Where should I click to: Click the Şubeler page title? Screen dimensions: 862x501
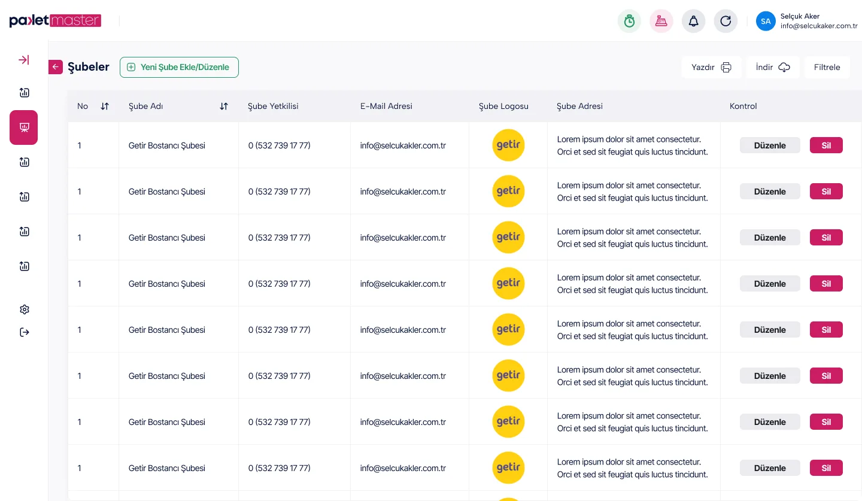click(89, 67)
